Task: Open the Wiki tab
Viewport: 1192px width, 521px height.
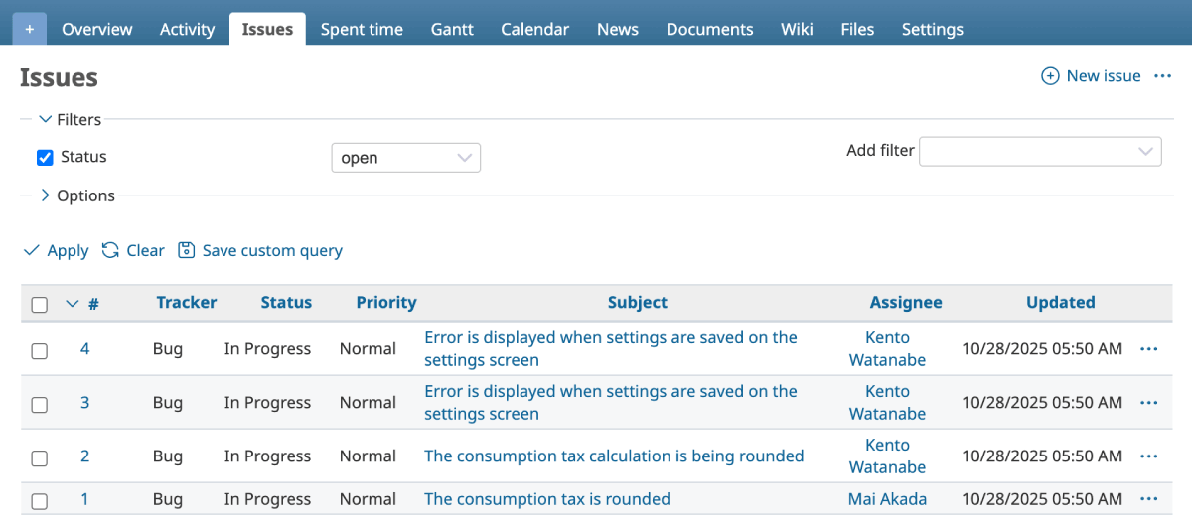Action: (797, 29)
